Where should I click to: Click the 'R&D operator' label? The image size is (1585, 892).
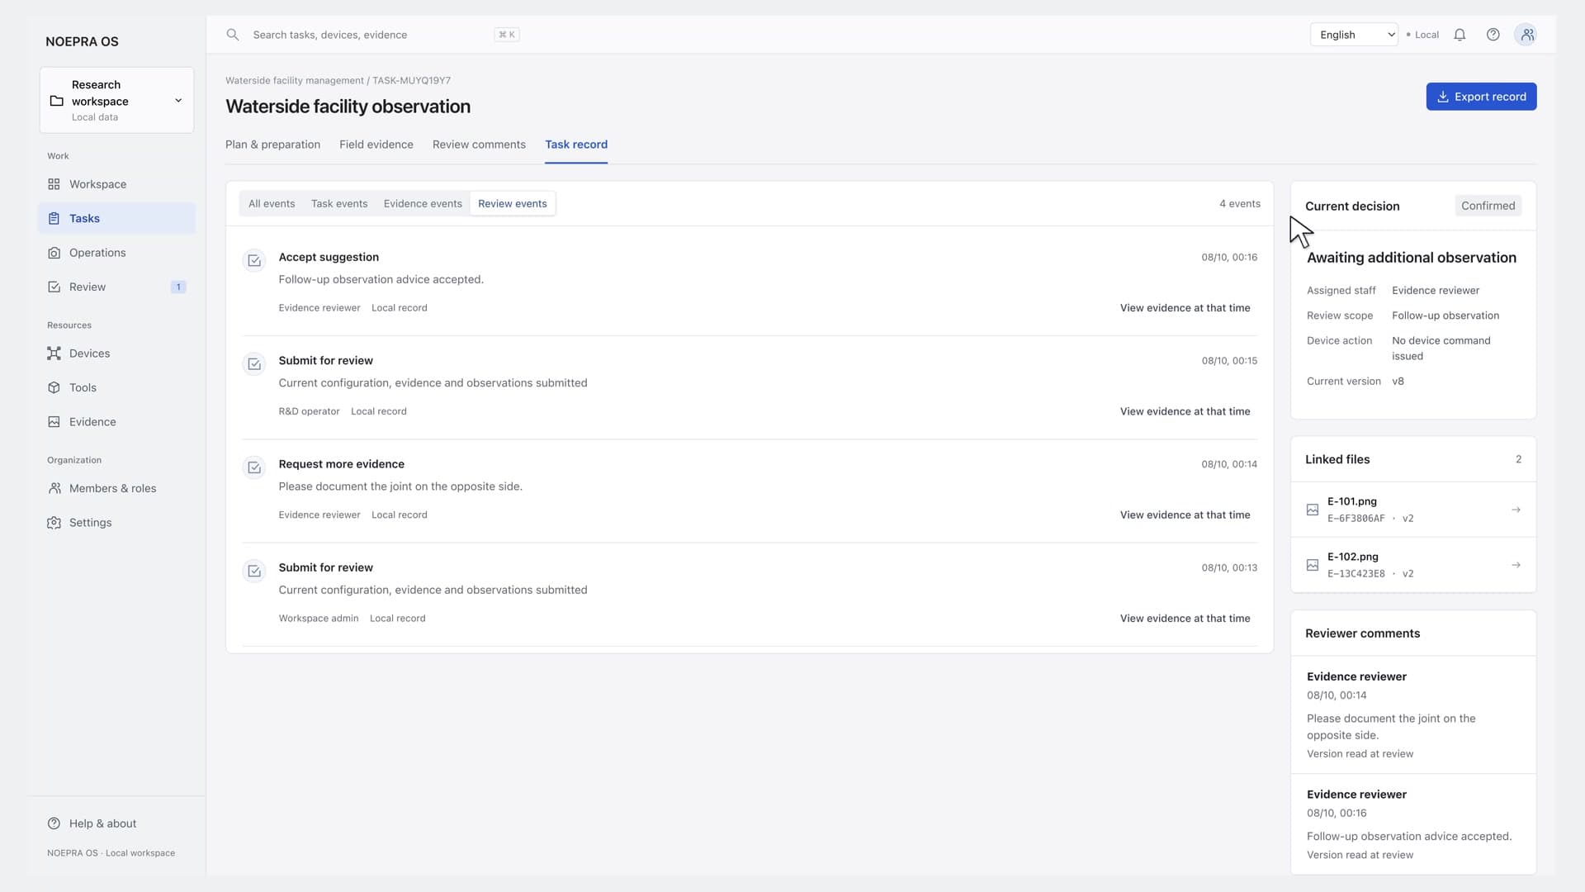pos(309,411)
